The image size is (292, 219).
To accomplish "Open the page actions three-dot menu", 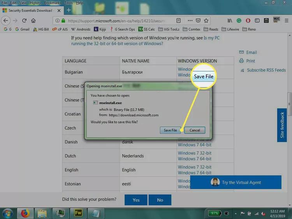I will 190,21.
